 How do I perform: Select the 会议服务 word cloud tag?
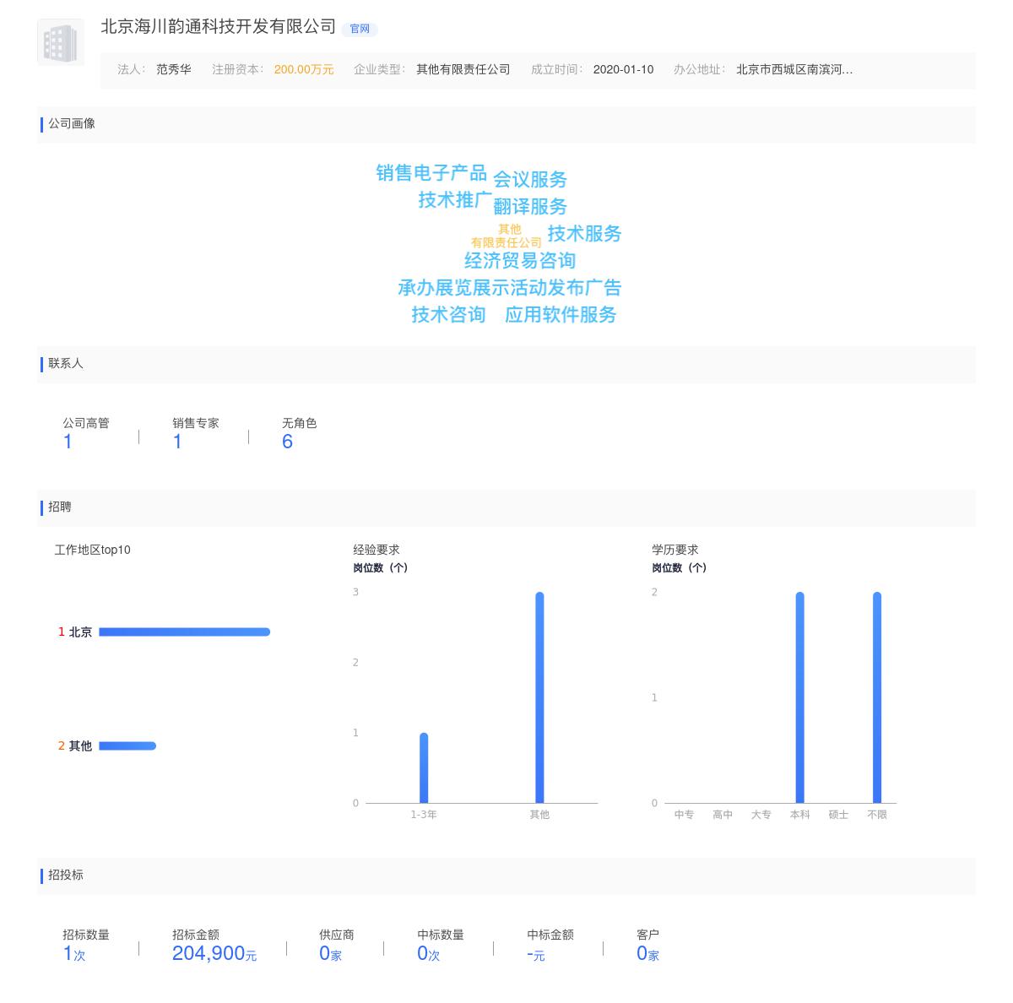530,180
